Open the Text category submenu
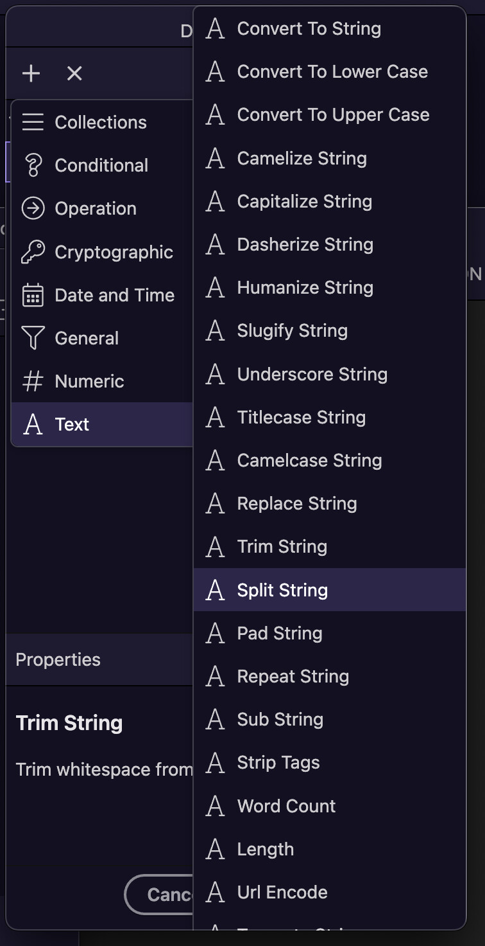Viewport: 485px width, 946px height. pyautogui.click(x=103, y=424)
